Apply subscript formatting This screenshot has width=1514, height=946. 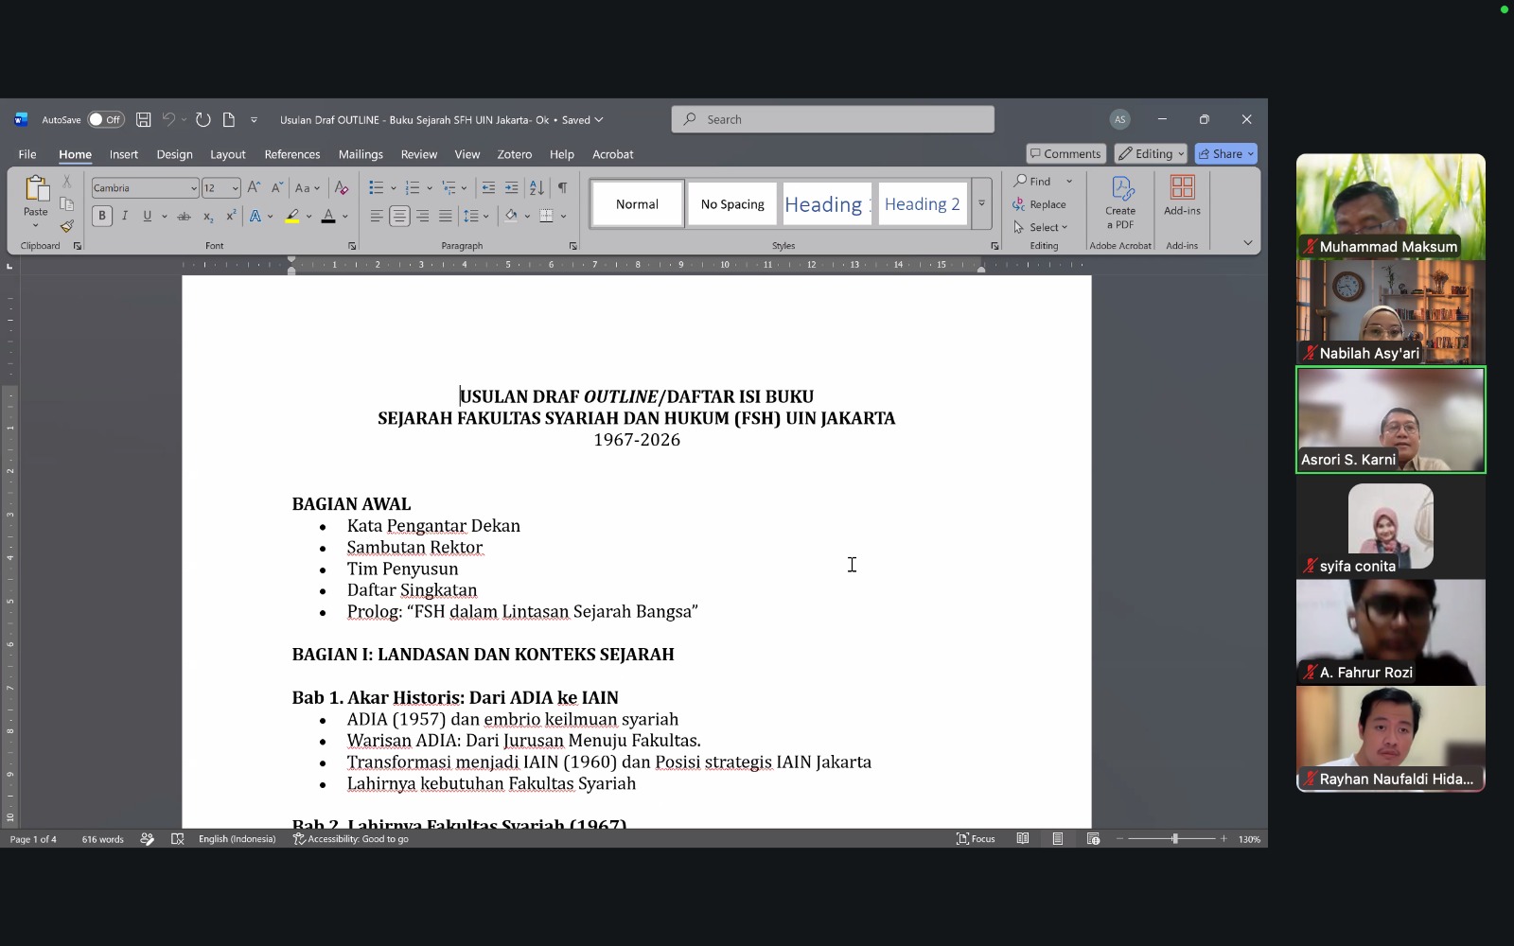[x=208, y=216]
